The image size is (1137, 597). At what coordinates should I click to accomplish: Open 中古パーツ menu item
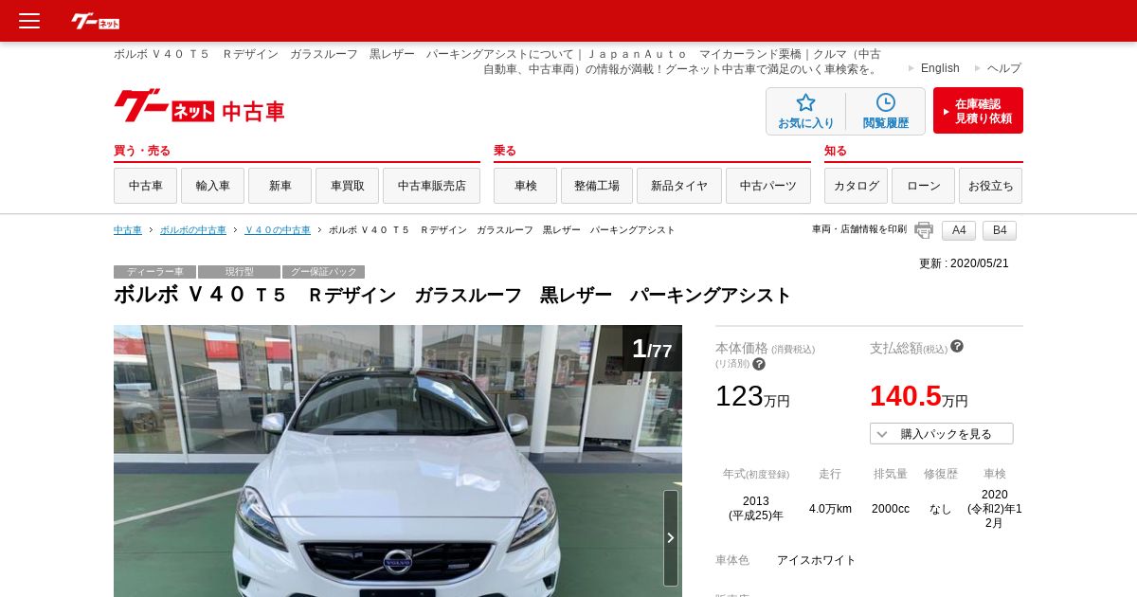768,186
